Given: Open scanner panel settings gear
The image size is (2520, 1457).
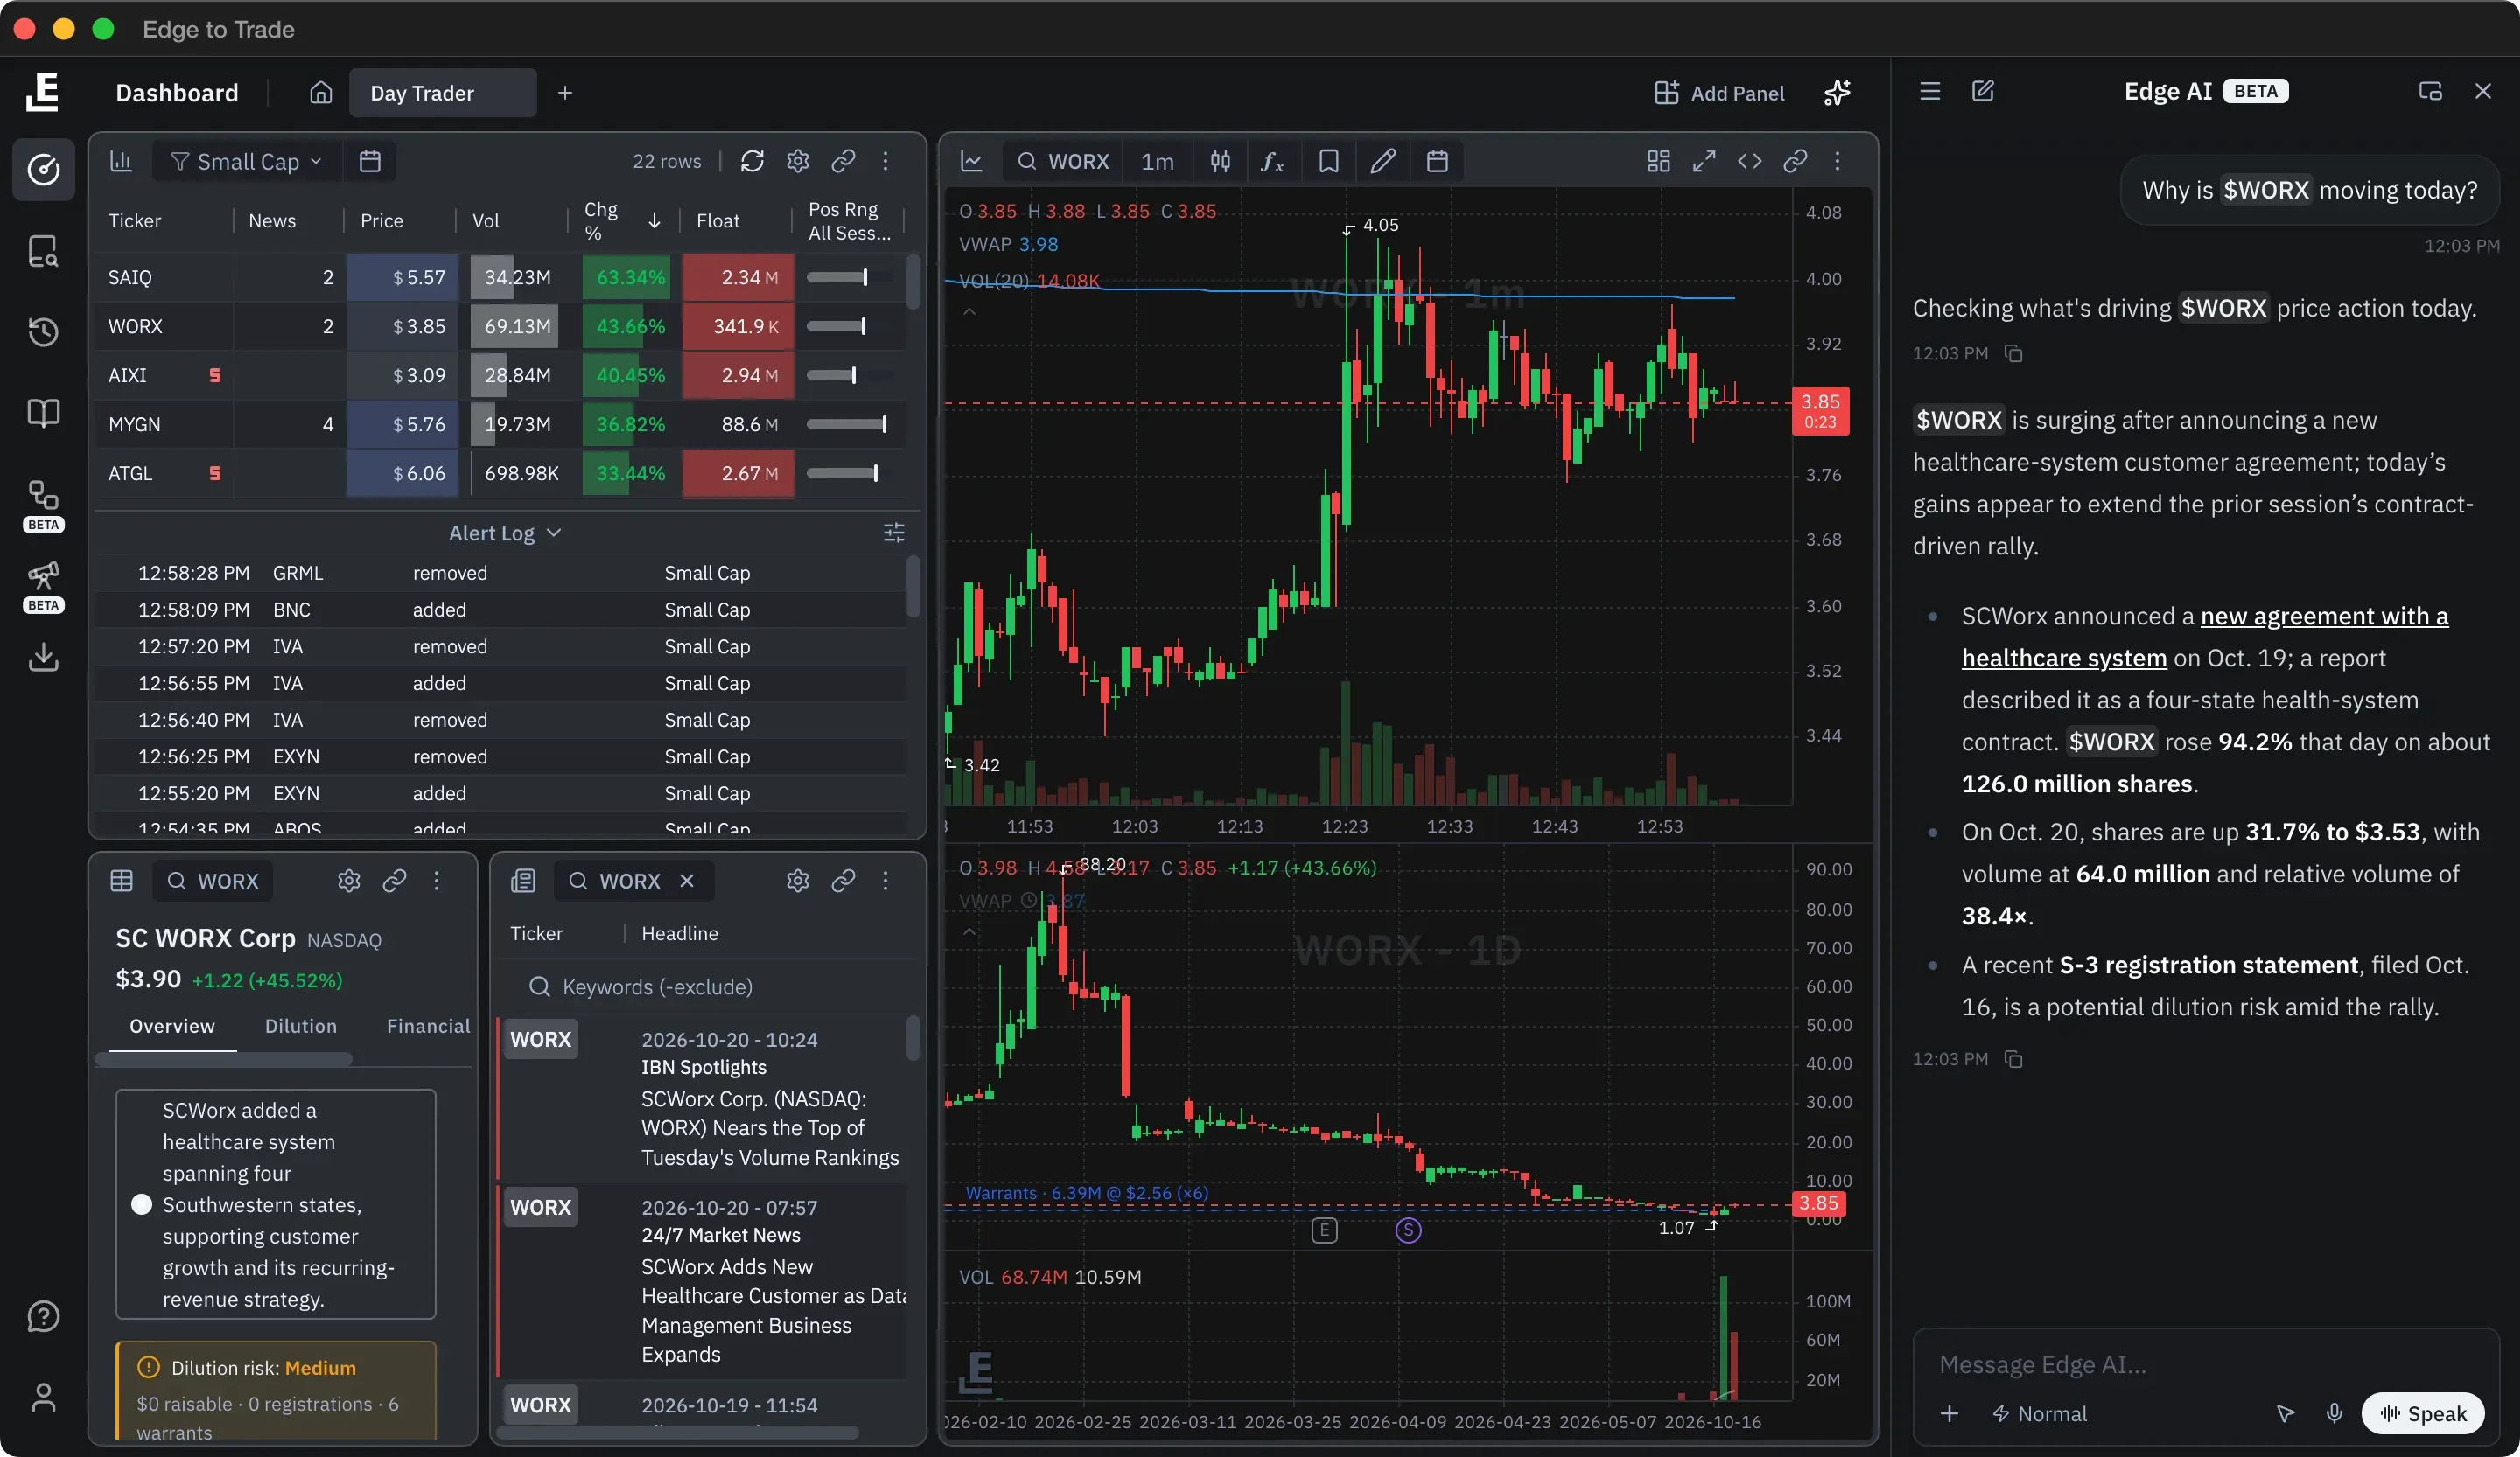Looking at the screenshot, I should 797,161.
